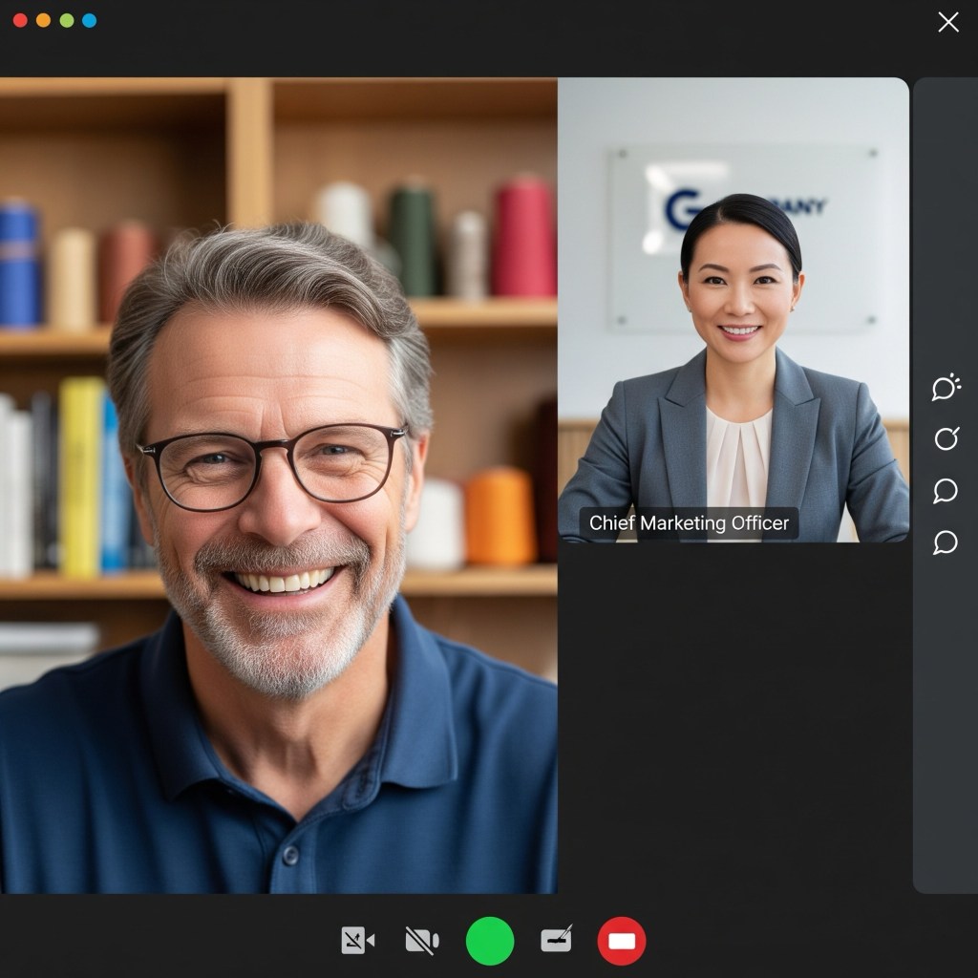Click the lowest chat bubble icon in the sidebar

(x=946, y=542)
